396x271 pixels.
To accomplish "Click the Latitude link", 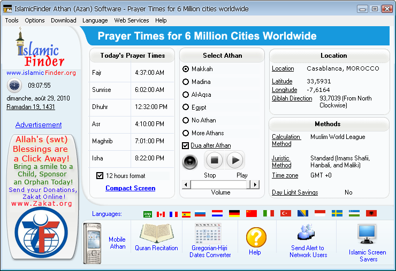I will [282, 81].
